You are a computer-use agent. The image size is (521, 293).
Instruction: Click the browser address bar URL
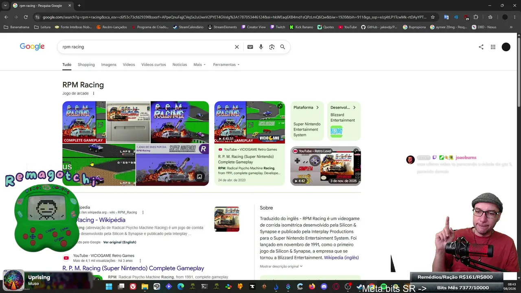(234, 17)
